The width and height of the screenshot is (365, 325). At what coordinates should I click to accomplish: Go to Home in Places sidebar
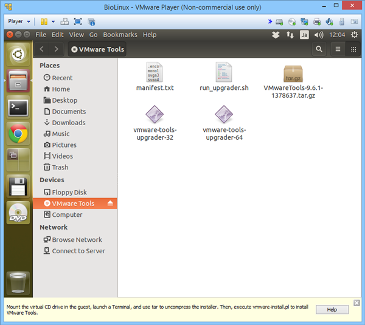pyautogui.click(x=75, y=89)
